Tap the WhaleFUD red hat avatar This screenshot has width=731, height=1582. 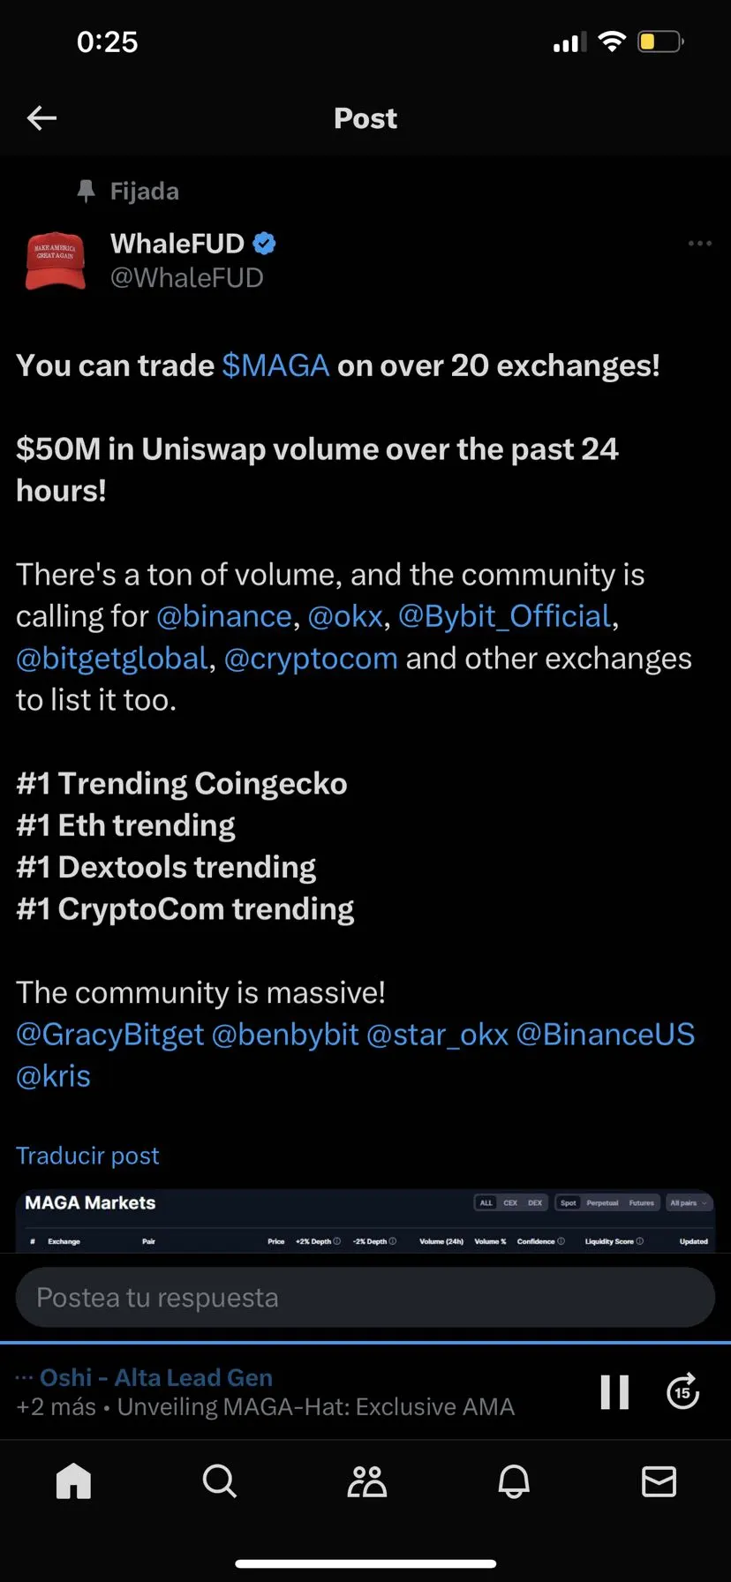[x=55, y=260]
